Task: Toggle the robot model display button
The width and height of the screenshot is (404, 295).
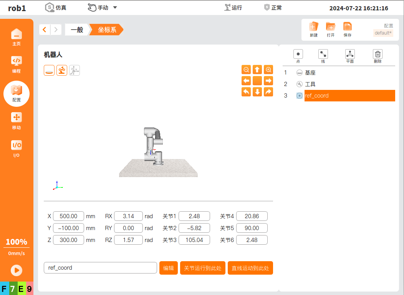Action: pos(62,70)
